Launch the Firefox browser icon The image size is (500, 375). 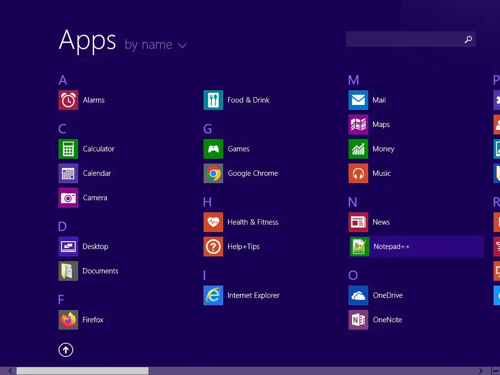68,320
